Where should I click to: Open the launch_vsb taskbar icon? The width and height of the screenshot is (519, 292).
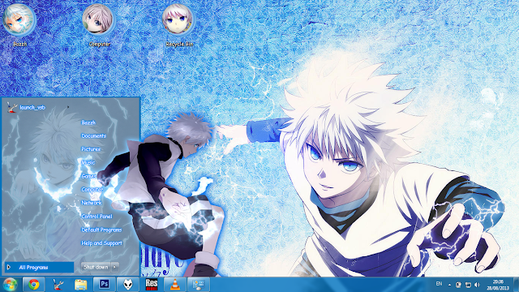[x=58, y=285]
